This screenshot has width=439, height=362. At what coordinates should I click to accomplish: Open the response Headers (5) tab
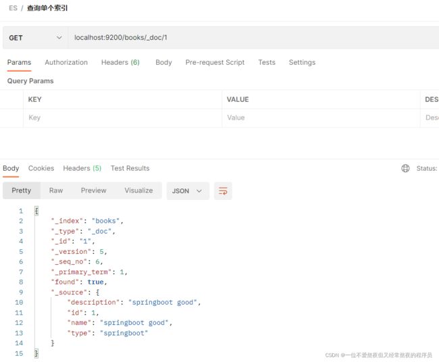tap(82, 169)
